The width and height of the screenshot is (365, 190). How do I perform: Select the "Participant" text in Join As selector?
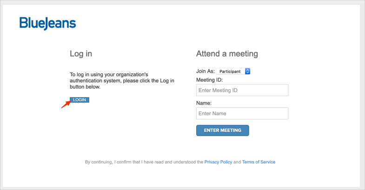coord(230,72)
